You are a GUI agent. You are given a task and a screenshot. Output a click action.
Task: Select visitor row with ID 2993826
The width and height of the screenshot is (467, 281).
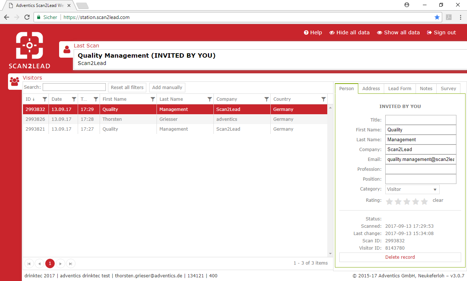click(x=175, y=119)
